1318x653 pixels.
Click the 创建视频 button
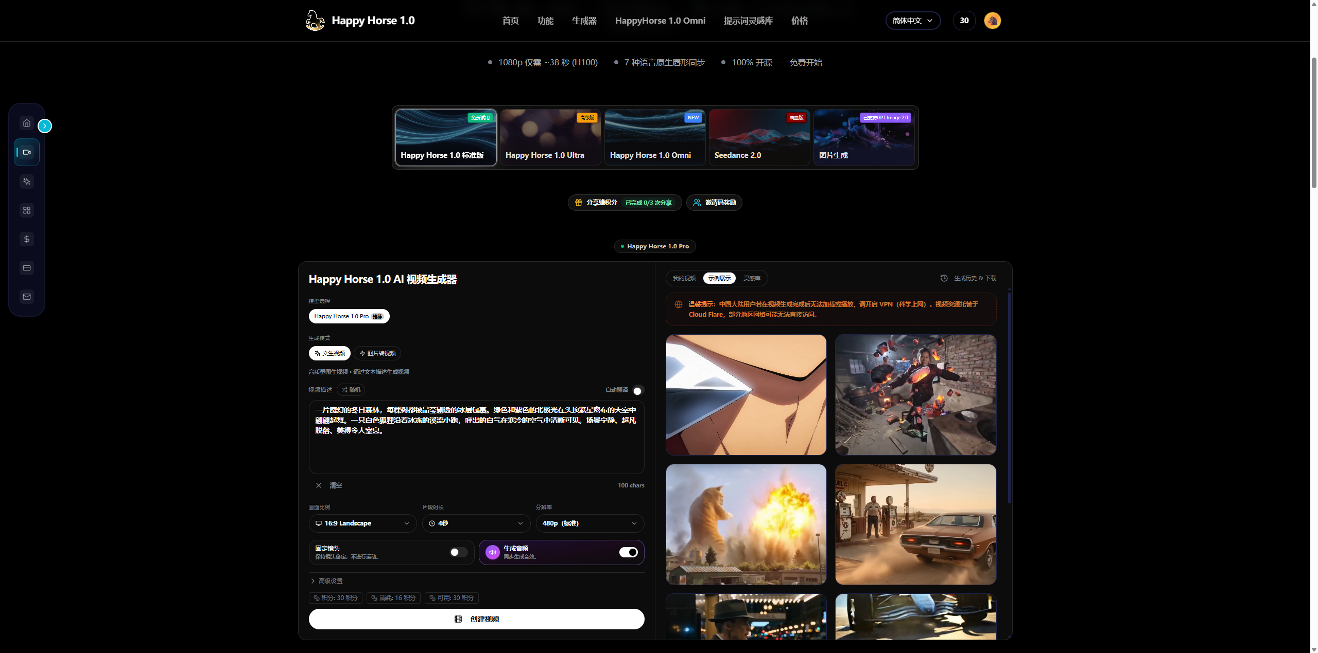click(477, 619)
